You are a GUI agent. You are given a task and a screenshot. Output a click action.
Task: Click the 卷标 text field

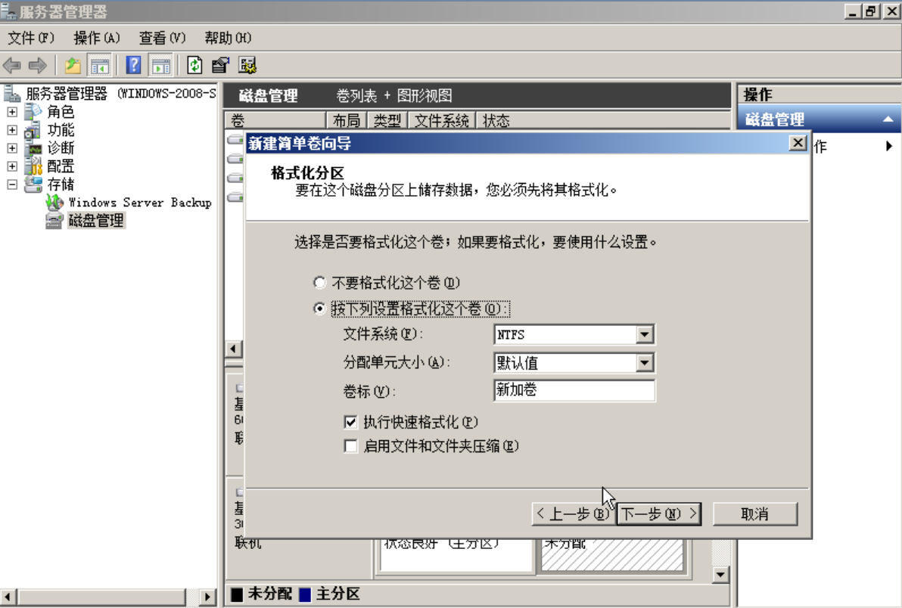(574, 391)
